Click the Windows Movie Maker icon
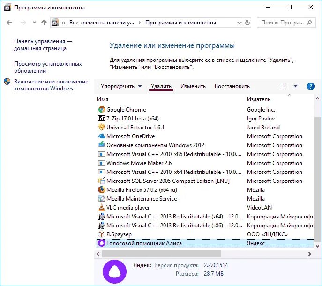The width and height of the screenshot is (322, 286). [x=101, y=163]
